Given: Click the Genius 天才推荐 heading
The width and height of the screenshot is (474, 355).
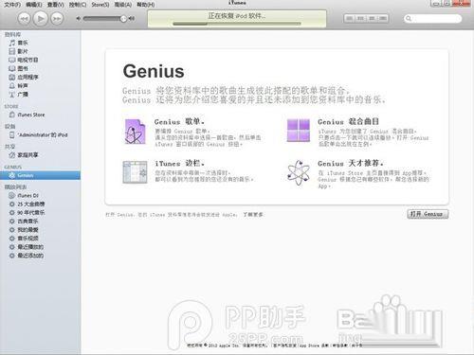Looking at the screenshot, I should (x=351, y=164).
